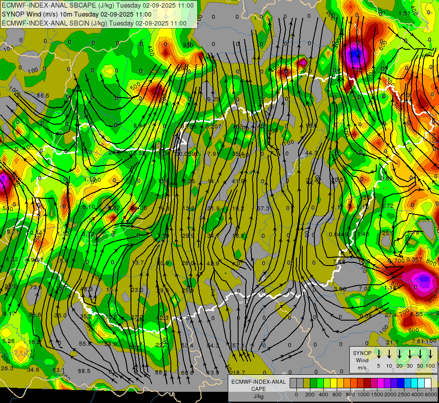Viewport: 439px width, 403px height.
Task: Click the 2500 tick label in CAPE legend
Action: [404, 394]
